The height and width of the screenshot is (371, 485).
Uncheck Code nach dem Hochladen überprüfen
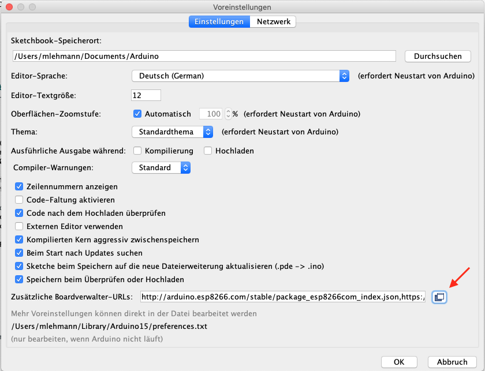(x=19, y=213)
